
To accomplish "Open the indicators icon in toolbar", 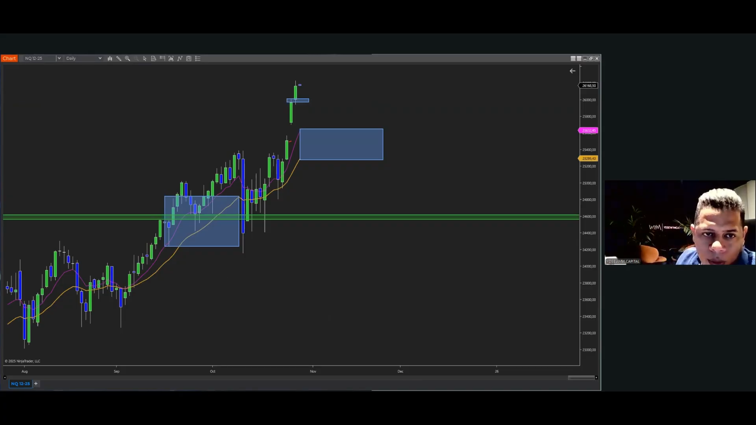I will click(180, 58).
